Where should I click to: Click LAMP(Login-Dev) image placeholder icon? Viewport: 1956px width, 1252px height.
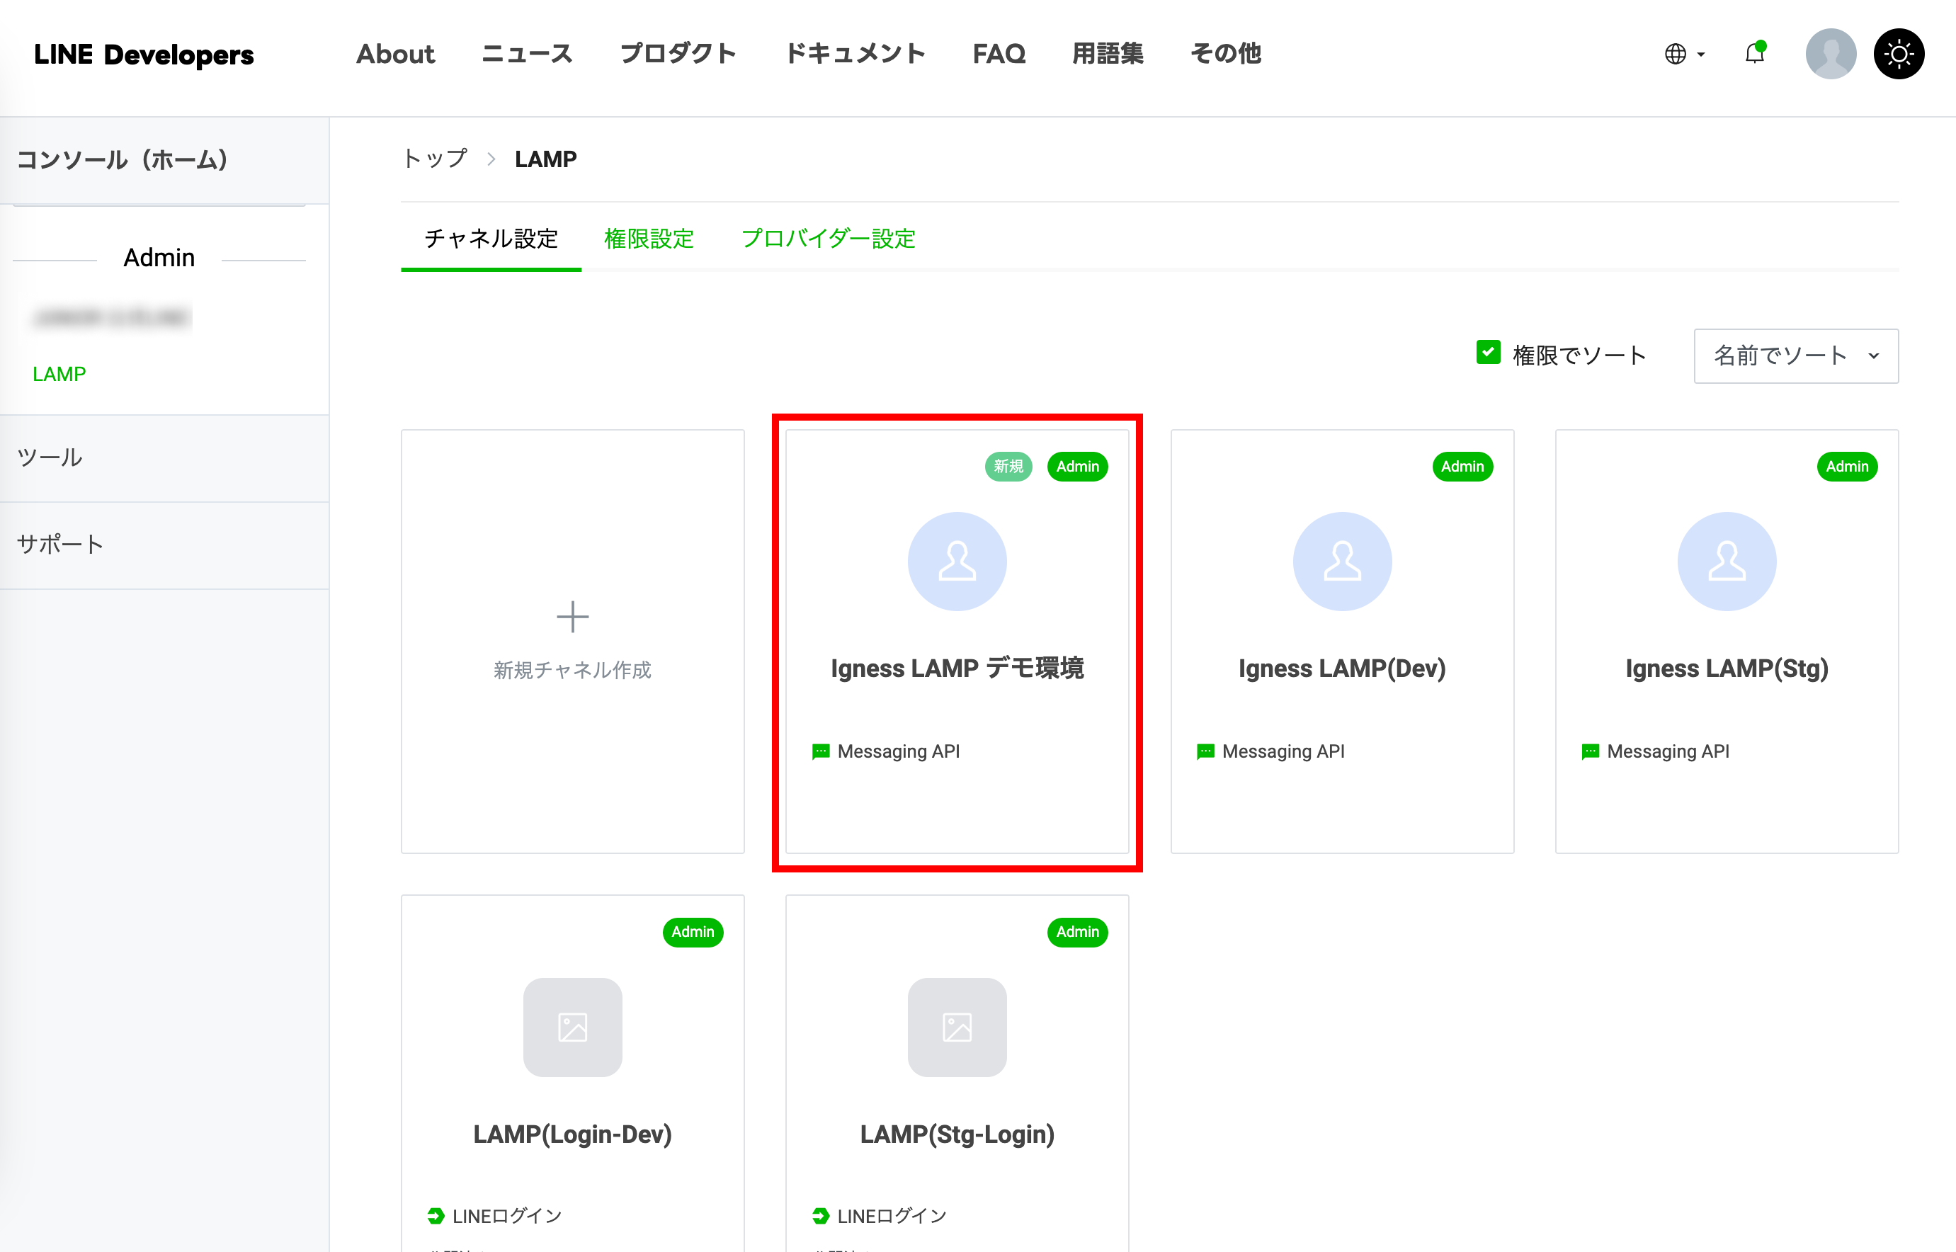click(x=572, y=1027)
